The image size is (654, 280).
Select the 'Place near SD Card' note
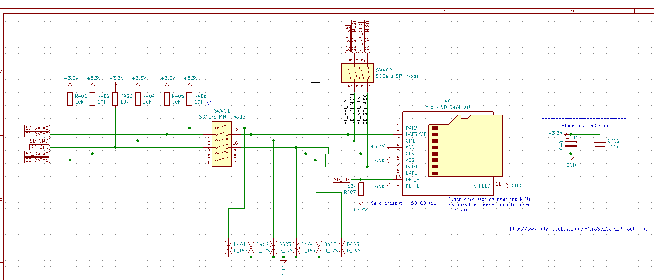(585, 126)
